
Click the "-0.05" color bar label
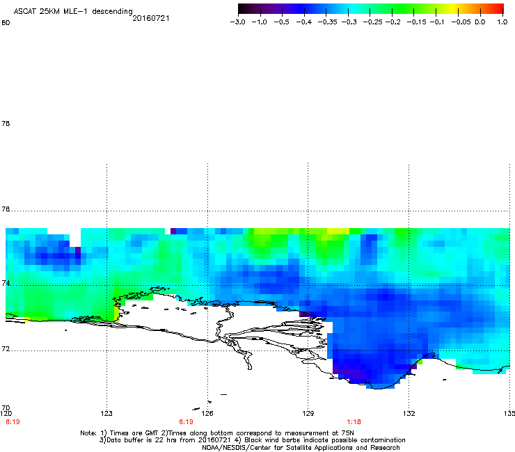tap(461, 22)
